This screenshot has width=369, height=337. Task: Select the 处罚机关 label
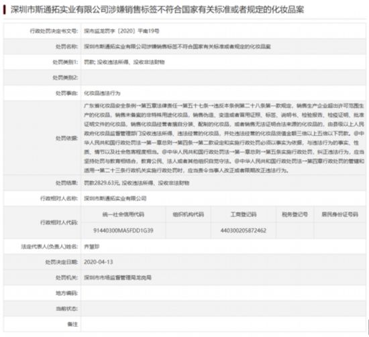pyautogui.click(x=66, y=278)
